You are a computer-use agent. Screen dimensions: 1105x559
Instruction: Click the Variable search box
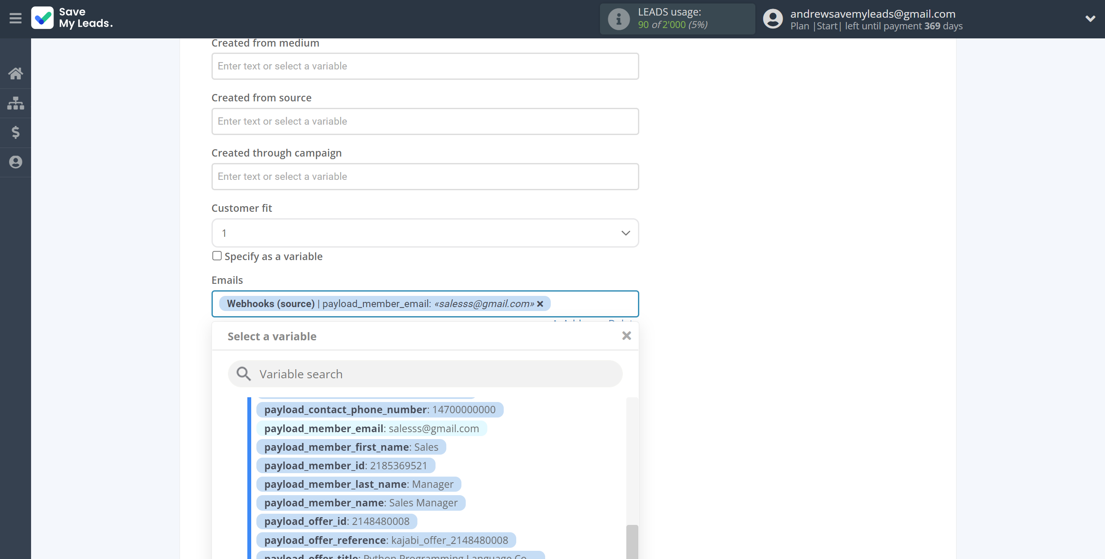(x=425, y=374)
